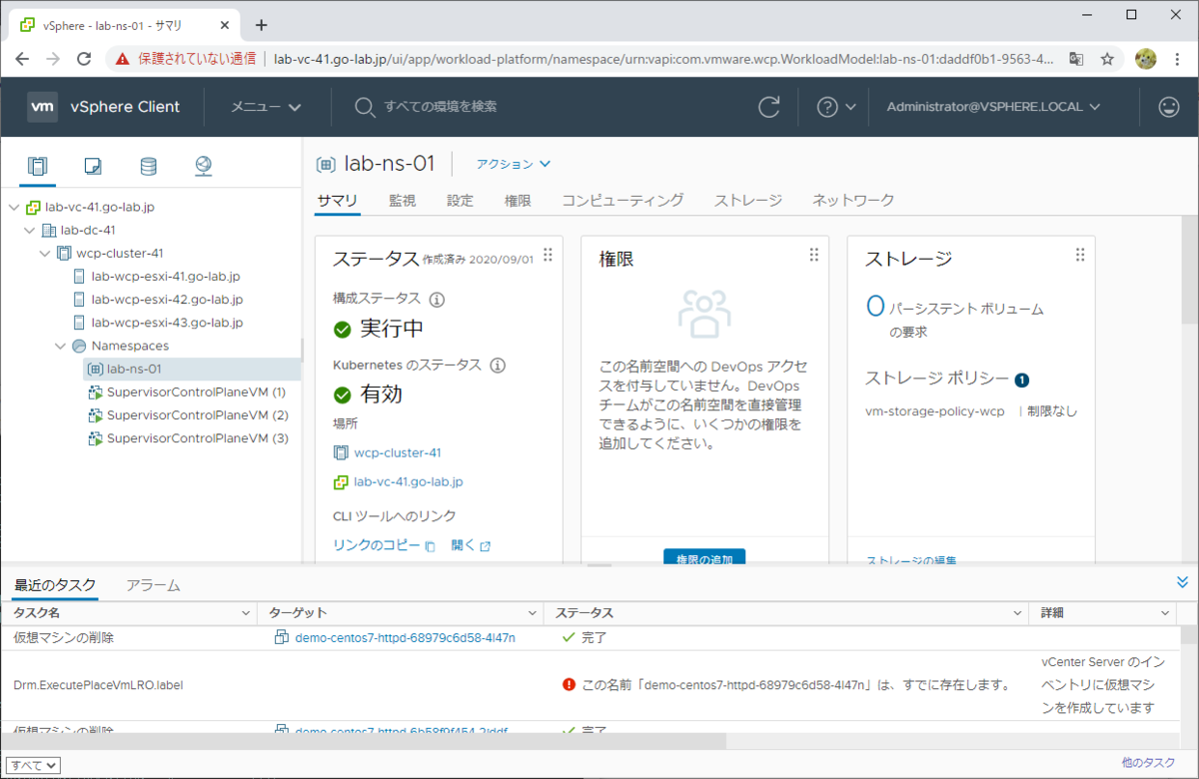
Task: Click the ステータス card options grid icon
Action: [548, 255]
